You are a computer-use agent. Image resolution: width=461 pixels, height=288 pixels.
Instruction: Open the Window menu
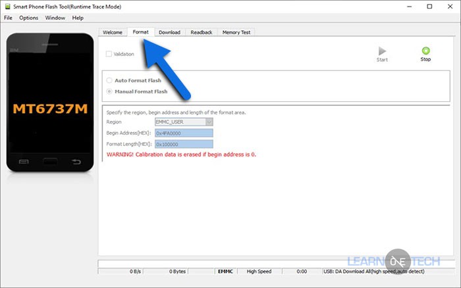[x=55, y=18]
